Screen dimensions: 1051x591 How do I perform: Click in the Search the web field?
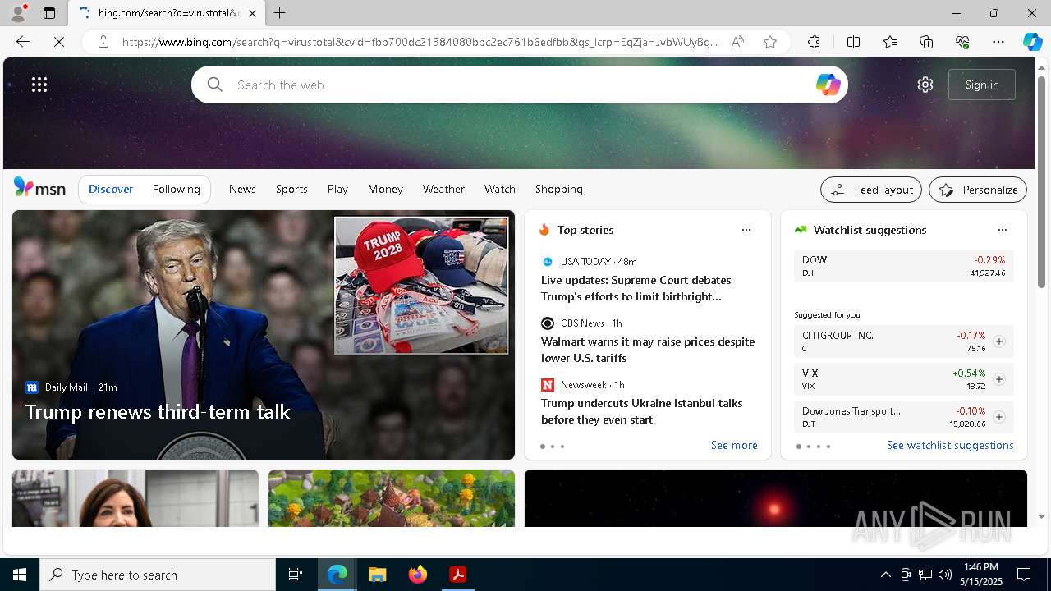[x=519, y=85]
